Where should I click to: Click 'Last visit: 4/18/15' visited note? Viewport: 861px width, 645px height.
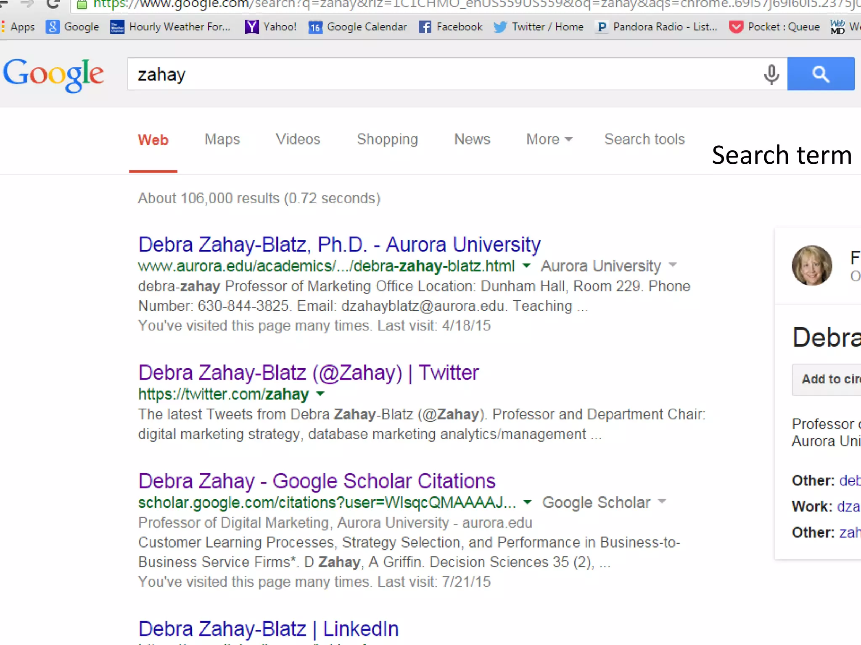[x=434, y=325]
